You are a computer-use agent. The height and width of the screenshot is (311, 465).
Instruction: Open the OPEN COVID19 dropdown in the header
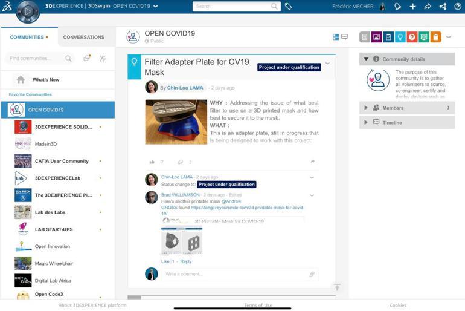point(156,6)
